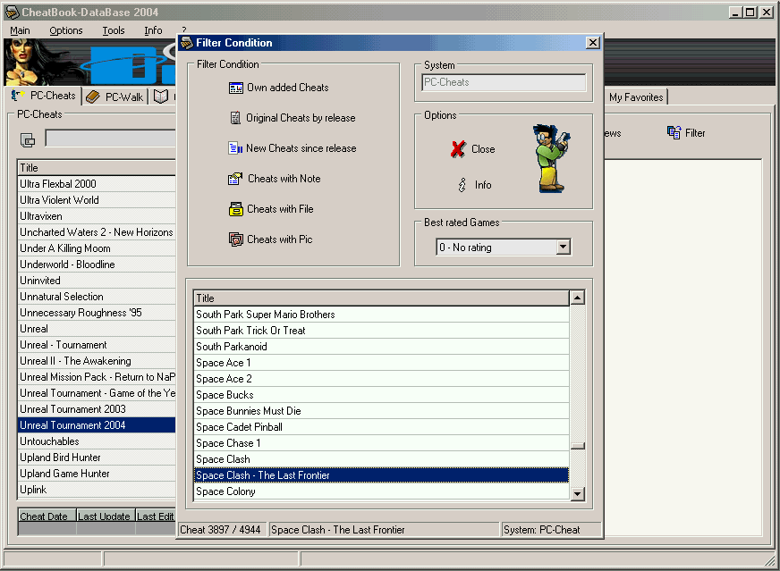Screen dimensions: 780x571
Task: Close the Filter Condition dialog window
Action: (592, 43)
